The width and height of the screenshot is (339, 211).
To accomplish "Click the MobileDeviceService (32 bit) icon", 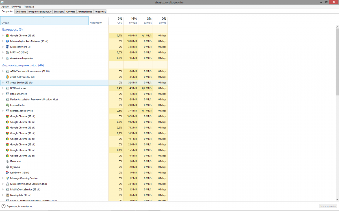I will click(x=7, y=189).
